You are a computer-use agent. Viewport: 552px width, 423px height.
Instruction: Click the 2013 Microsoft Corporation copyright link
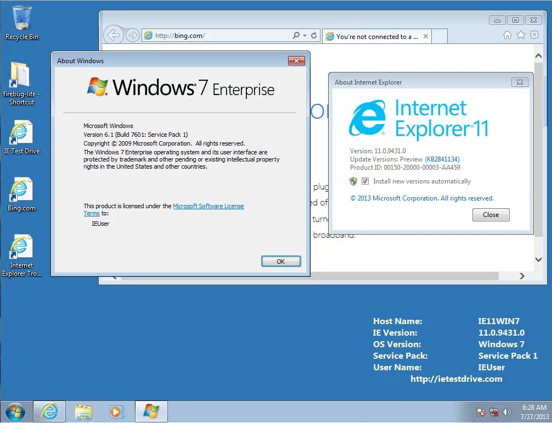(x=422, y=198)
